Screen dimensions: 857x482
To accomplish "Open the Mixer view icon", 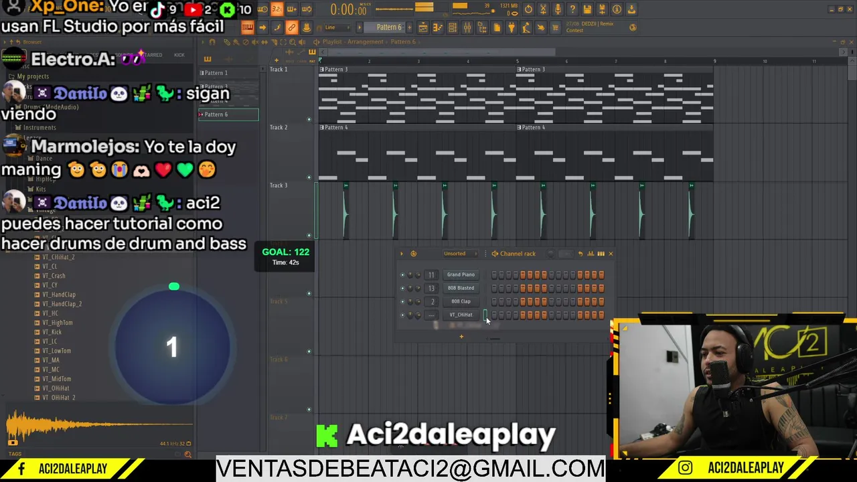I will (x=467, y=27).
